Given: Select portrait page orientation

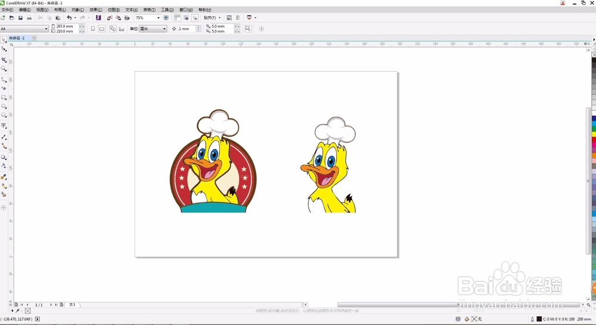Looking at the screenshot, I should [x=93, y=29].
